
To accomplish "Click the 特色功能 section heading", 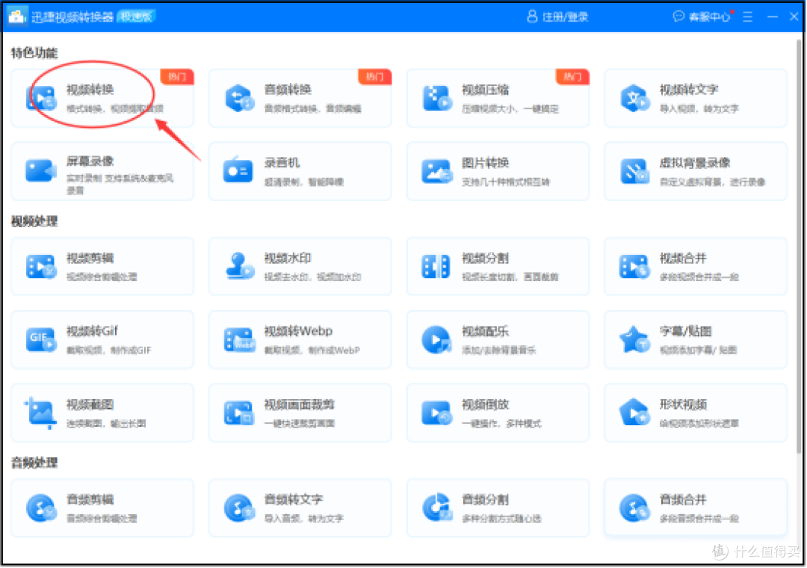I will [34, 52].
